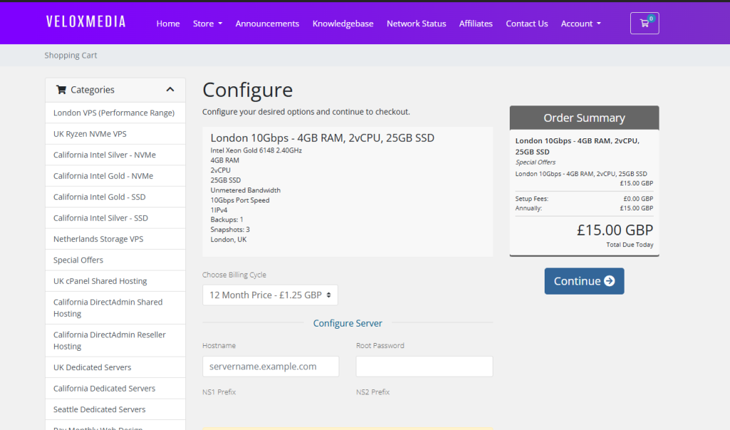Focus the Hostname input field

pyautogui.click(x=270, y=366)
